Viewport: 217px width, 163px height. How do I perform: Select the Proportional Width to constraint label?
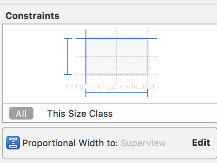pyautogui.click(x=70, y=143)
